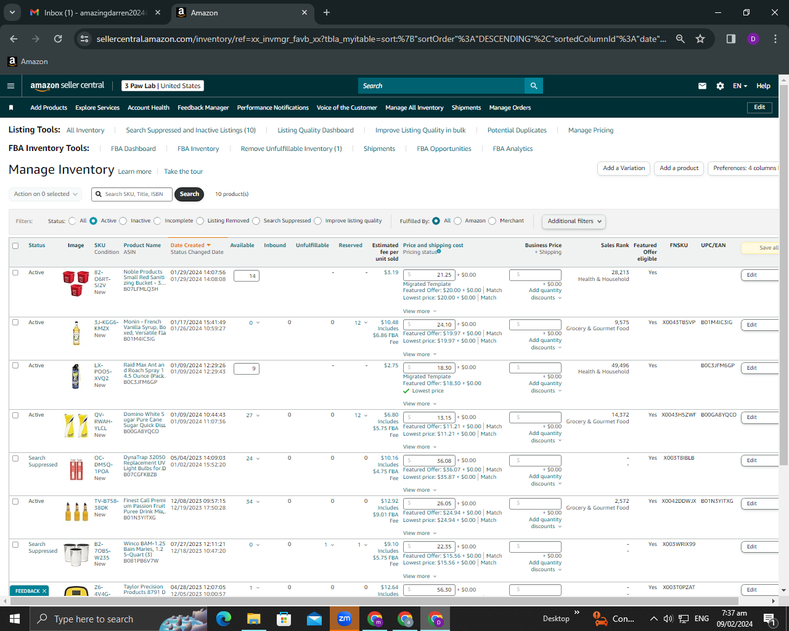Choose the Incomplete status radio button

tap(157, 221)
